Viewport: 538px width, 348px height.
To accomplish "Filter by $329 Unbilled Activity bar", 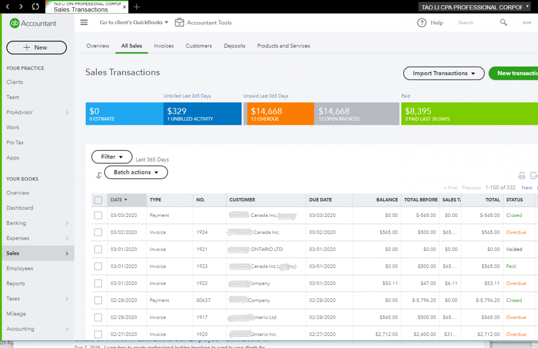I will [203, 113].
